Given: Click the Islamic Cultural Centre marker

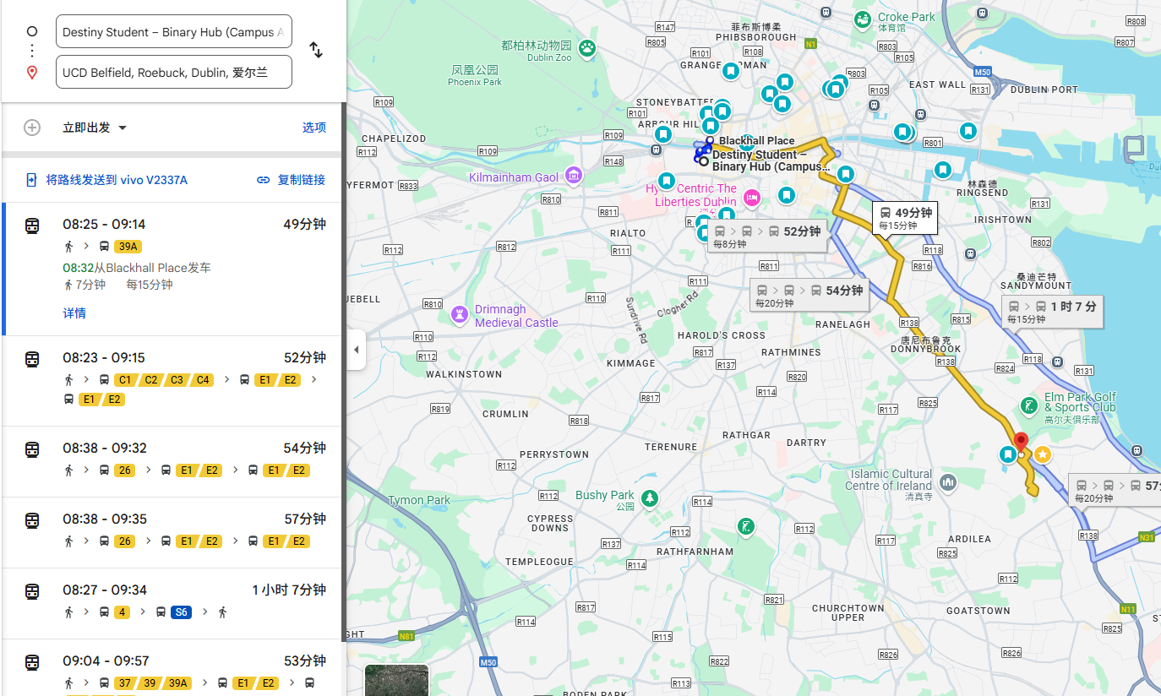Looking at the screenshot, I should [947, 481].
